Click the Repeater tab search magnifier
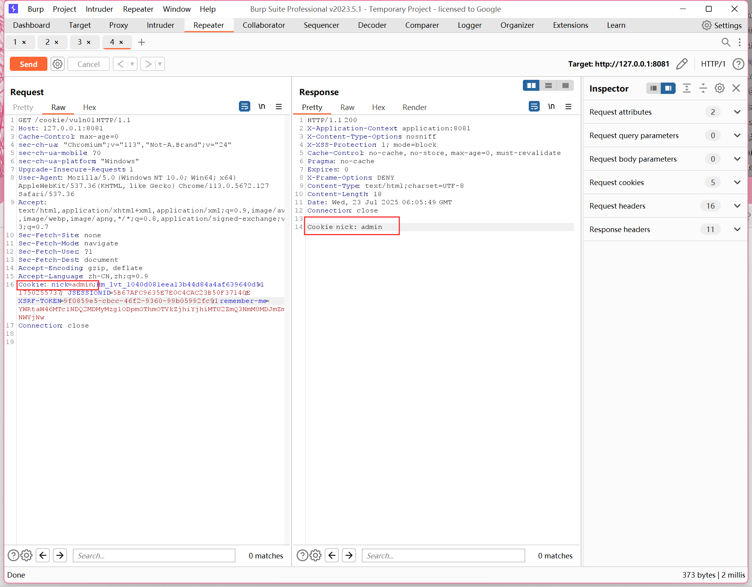The image size is (752, 587). 726,42
